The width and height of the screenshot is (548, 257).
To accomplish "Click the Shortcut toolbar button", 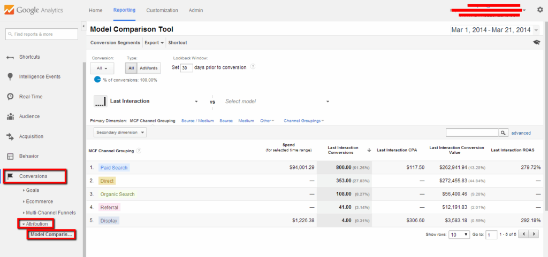I will coord(178,43).
